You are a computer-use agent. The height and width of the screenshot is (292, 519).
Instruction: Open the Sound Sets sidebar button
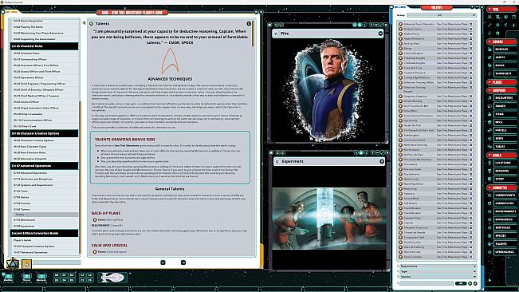pyautogui.click(x=505, y=73)
